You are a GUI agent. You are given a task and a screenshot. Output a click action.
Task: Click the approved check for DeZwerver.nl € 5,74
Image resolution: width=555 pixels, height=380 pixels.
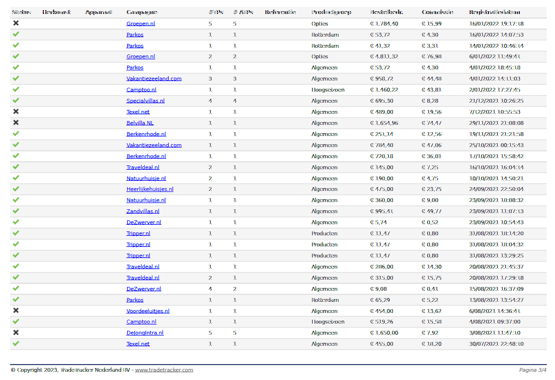click(x=16, y=222)
